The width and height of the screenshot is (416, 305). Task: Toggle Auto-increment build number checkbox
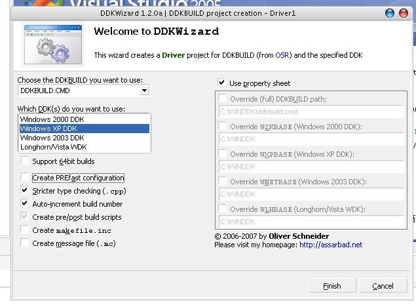click(x=25, y=203)
